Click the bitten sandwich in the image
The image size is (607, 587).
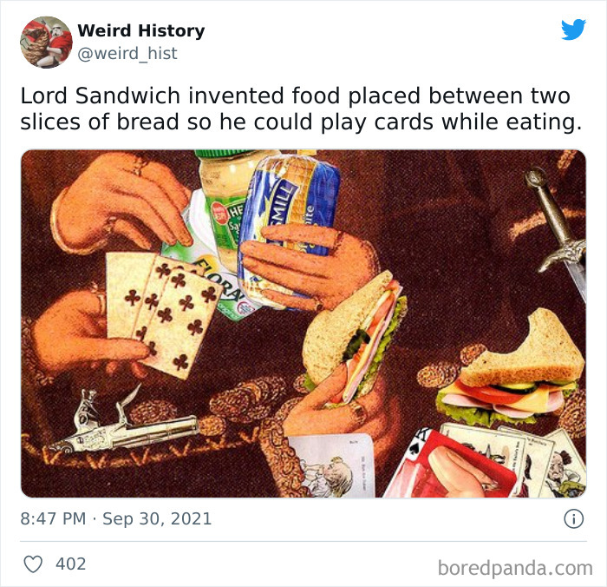click(511, 368)
